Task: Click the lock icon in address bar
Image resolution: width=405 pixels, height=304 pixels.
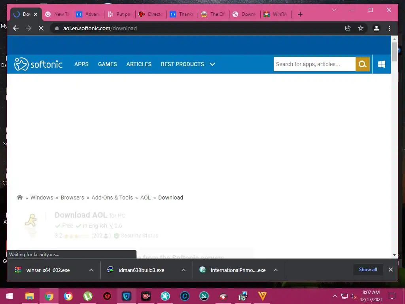Action: click(x=57, y=28)
